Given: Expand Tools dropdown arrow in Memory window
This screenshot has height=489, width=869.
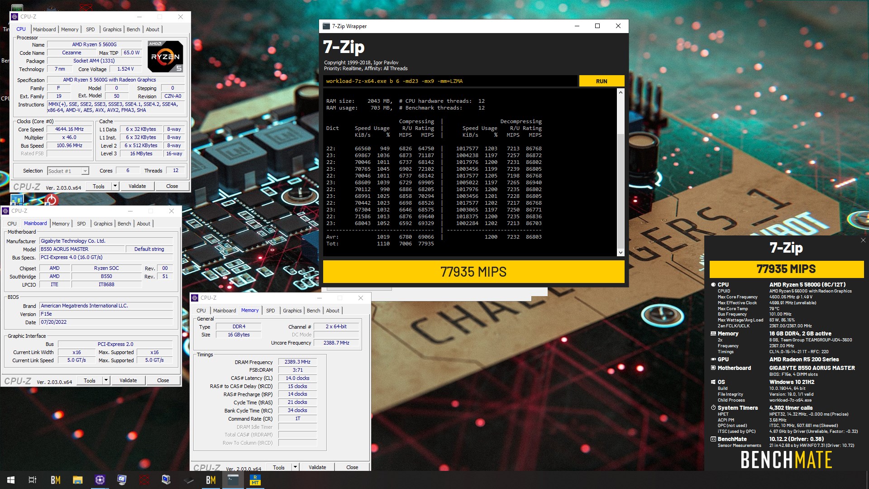Looking at the screenshot, I should [x=295, y=467].
